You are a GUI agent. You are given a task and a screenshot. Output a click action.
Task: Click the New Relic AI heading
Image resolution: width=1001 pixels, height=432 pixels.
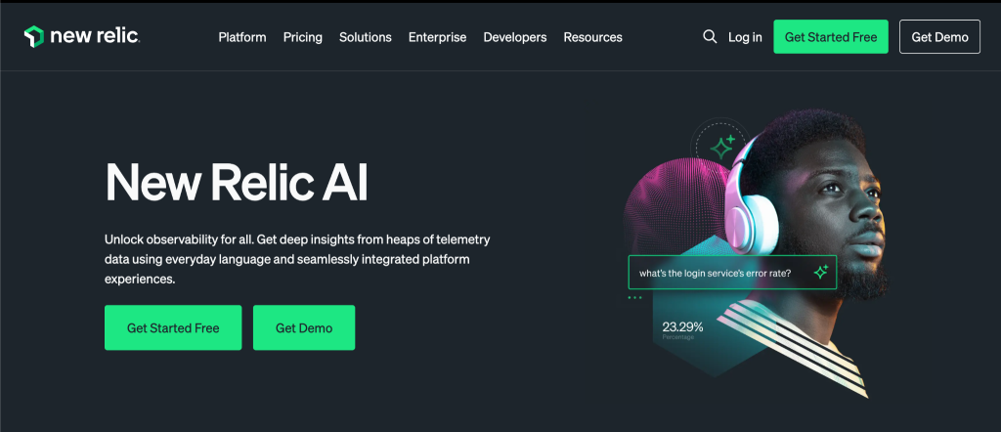[x=237, y=182]
